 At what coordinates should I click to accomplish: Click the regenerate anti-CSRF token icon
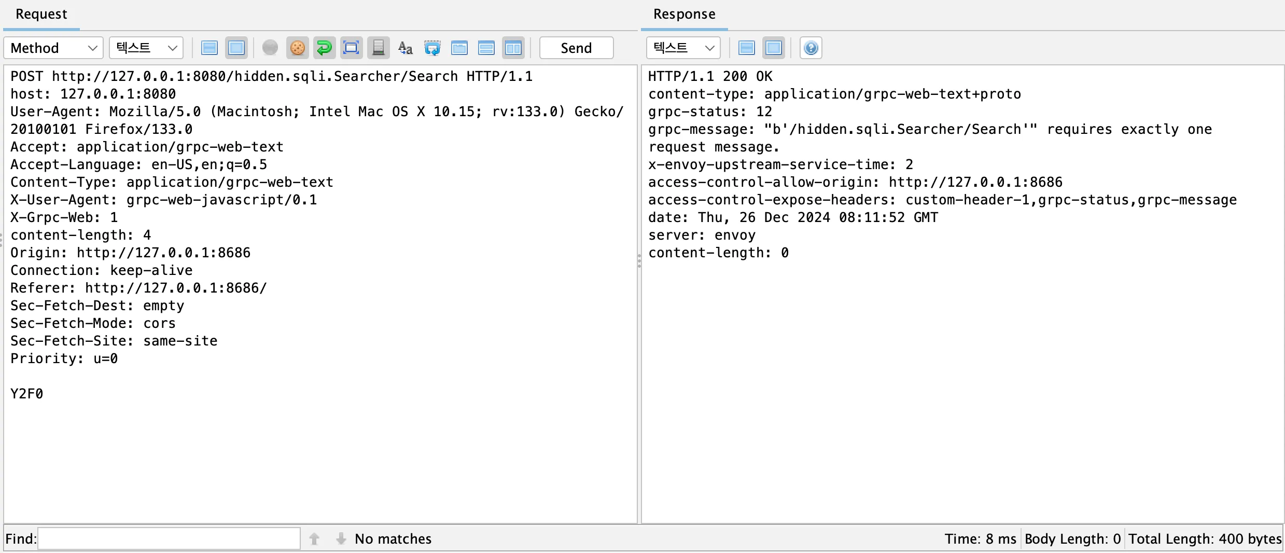pyautogui.click(x=432, y=47)
